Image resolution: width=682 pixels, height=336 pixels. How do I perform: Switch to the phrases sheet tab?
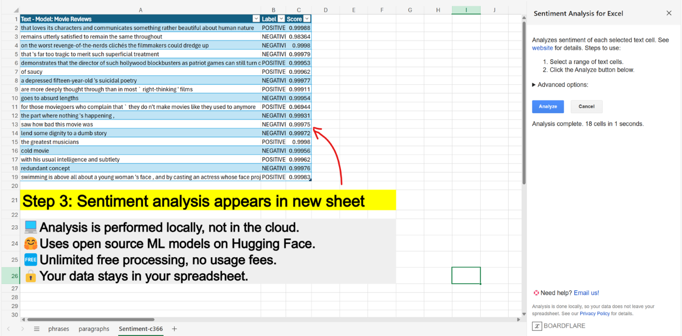point(58,329)
